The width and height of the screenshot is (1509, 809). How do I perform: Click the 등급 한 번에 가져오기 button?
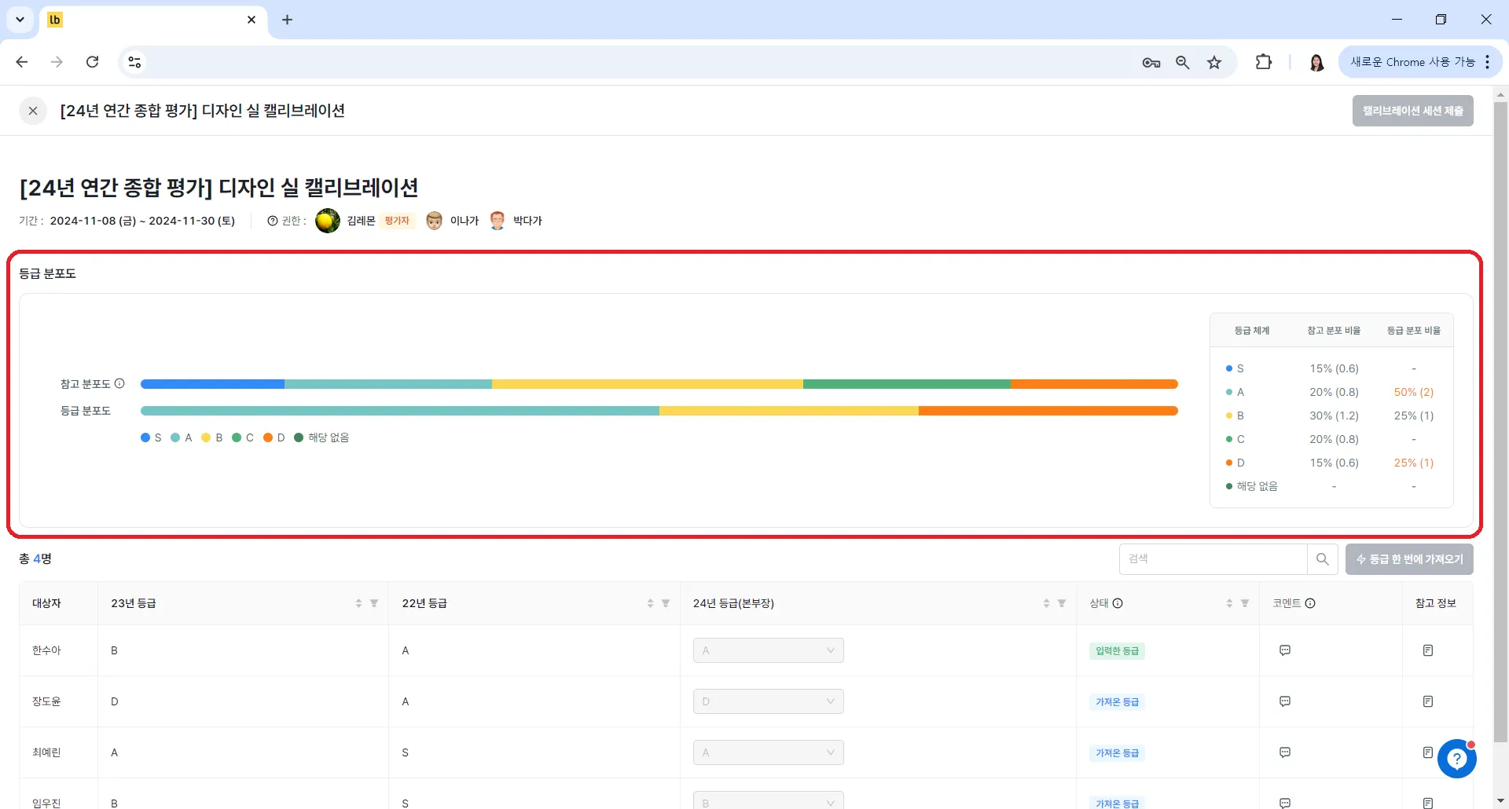point(1409,559)
